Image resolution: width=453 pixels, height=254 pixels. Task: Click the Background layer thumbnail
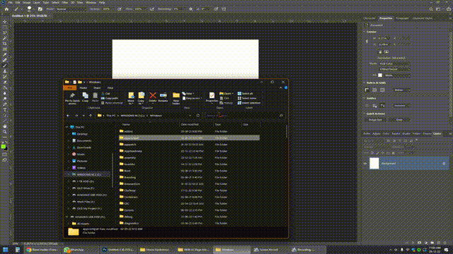coord(374,163)
